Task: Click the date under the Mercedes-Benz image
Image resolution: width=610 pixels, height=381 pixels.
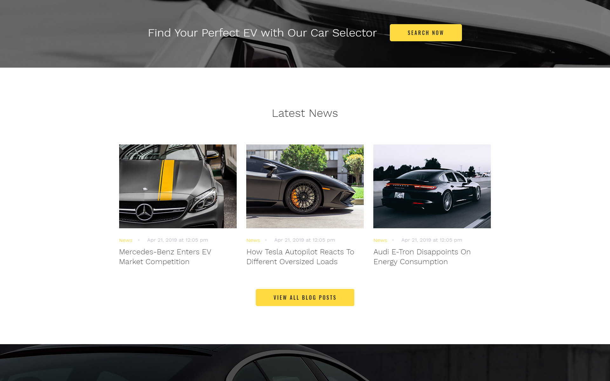Action: point(178,240)
